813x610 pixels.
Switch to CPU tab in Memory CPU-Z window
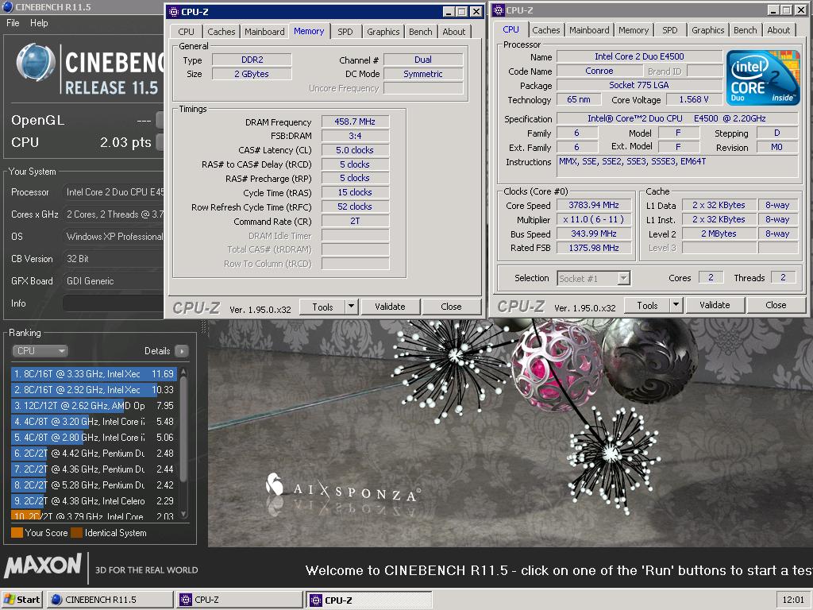pos(186,32)
